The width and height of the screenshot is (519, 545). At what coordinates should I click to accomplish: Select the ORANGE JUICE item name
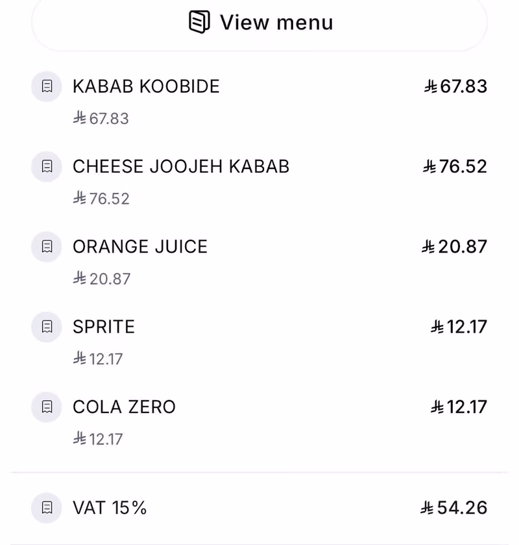coord(140,247)
